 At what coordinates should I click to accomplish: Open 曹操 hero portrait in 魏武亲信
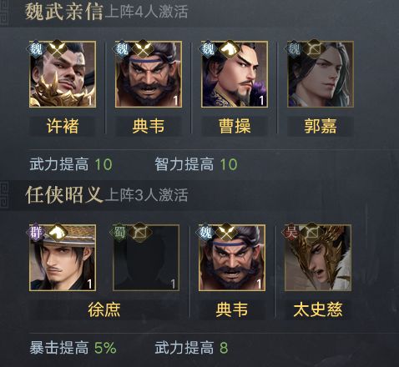(235, 74)
